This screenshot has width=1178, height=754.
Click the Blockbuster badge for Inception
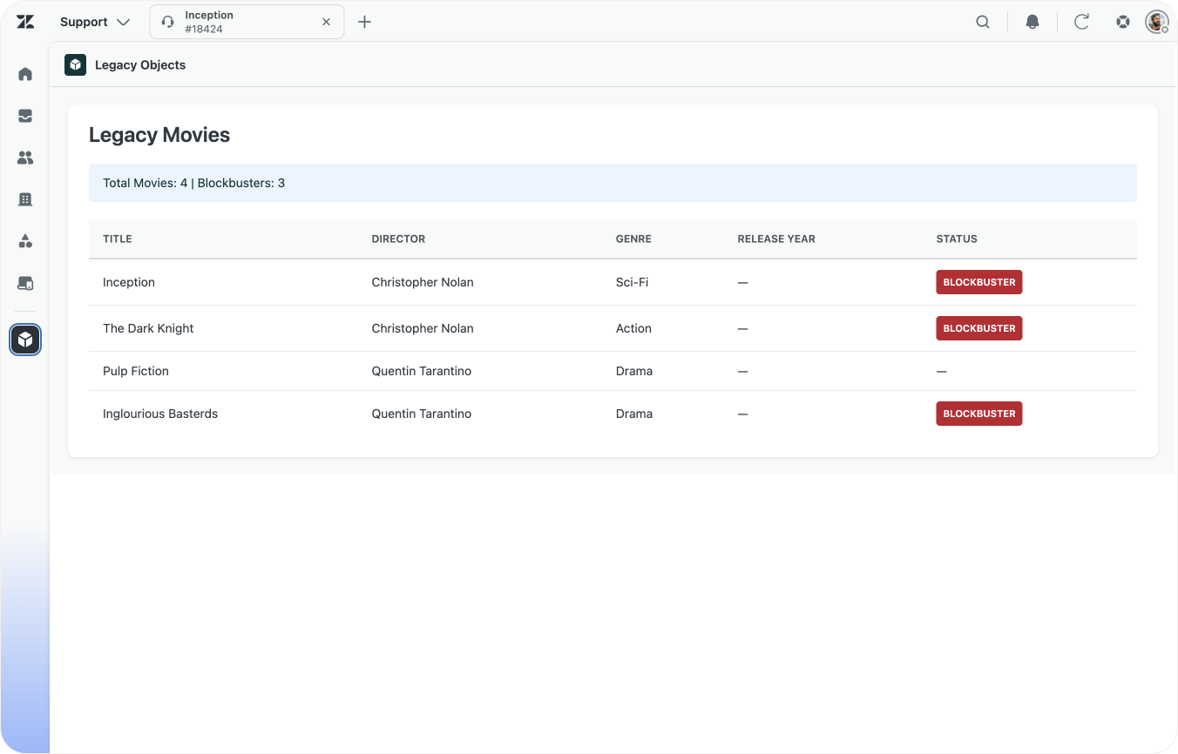978,282
